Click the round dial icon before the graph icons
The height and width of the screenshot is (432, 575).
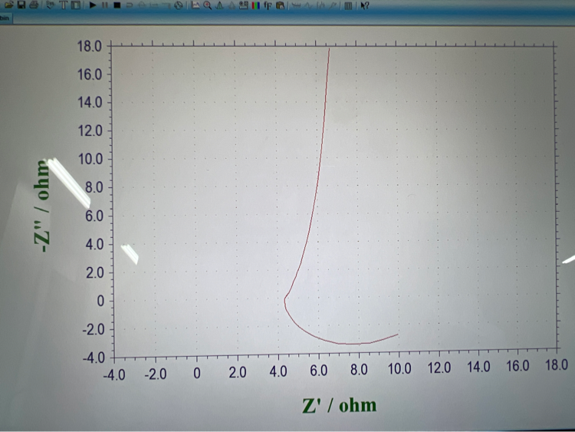[178, 5]
